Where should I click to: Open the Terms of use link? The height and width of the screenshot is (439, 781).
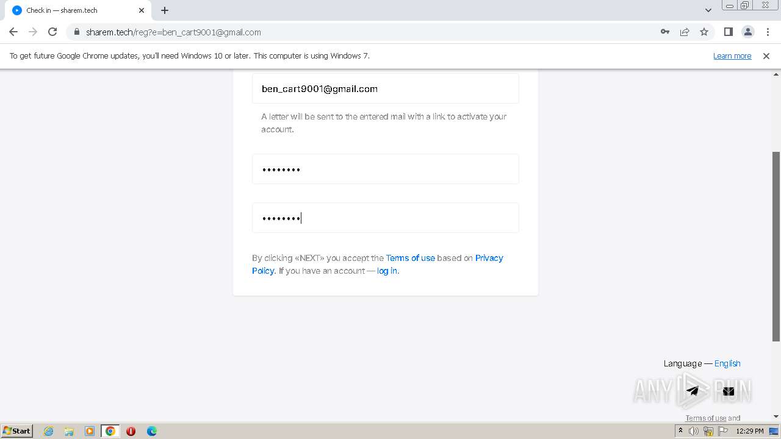click(410, 258)
